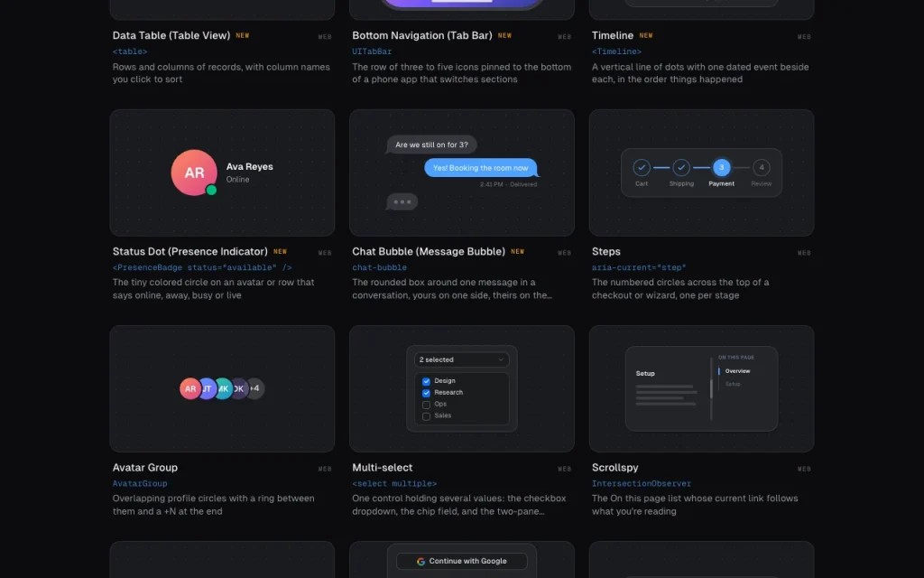Viewport: 924px width, 578px height.
Task: Click the '<Timeline>' code label
Action: (616, 51)
